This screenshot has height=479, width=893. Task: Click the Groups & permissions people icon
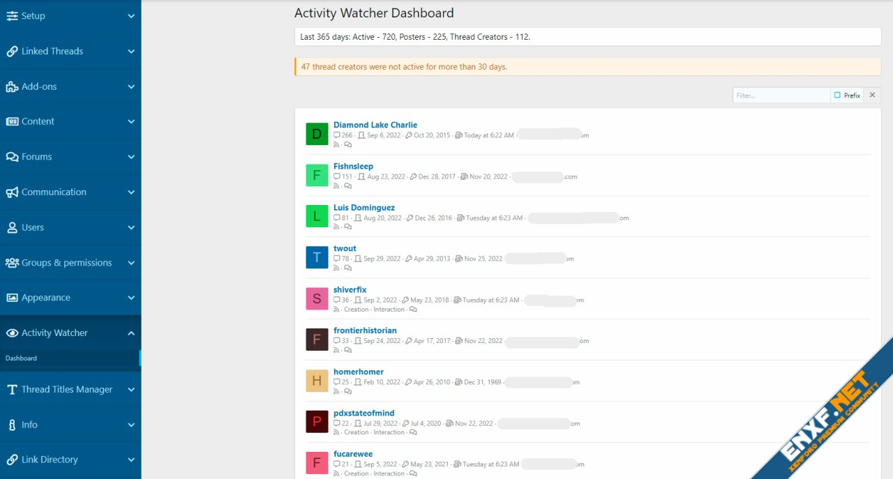coord(12,263)
